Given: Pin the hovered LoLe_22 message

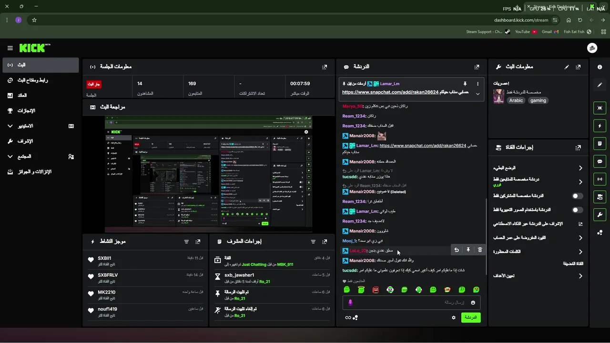Looking at the screenshot, I should point(468,250).
